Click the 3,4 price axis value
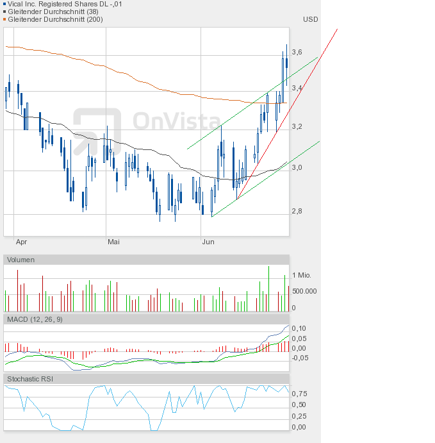The image size is (435, 443). (297, 88)
